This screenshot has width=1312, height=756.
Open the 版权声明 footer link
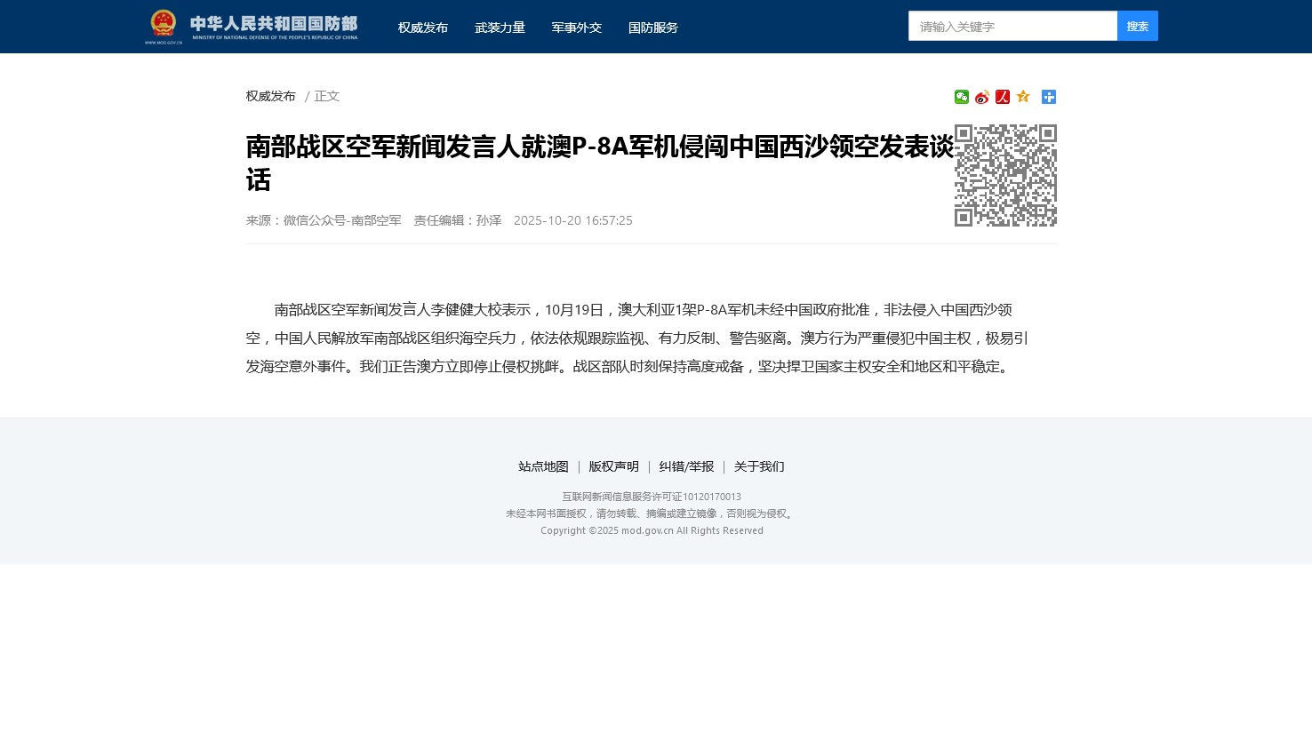pyautogui.click(x=613, y=466)
